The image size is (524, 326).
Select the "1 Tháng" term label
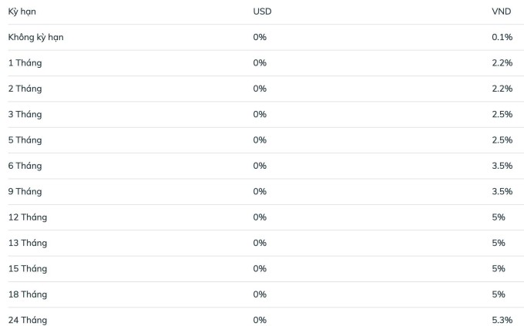(x=25, y=63)
